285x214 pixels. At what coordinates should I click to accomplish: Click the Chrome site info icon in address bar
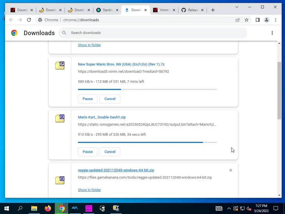pyautogui.click(x=40, y=20)
